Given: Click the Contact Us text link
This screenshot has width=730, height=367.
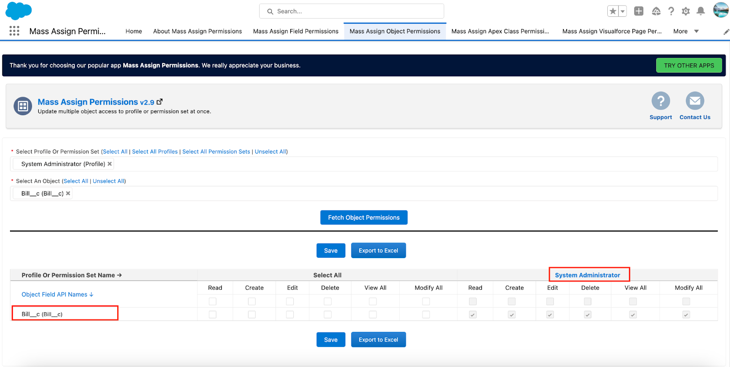Looking at the screenshot, I should 695,117.
